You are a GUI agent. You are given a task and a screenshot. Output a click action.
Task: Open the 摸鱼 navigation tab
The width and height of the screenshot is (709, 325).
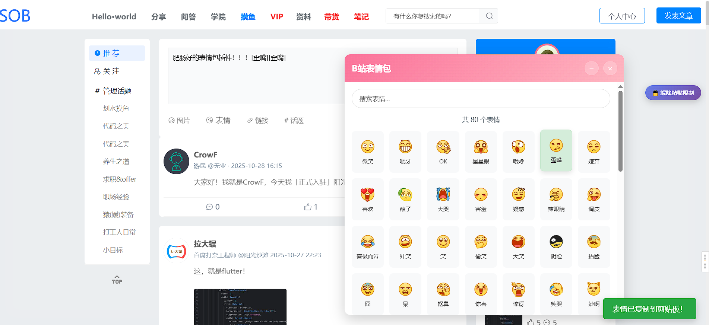(248, 17)
